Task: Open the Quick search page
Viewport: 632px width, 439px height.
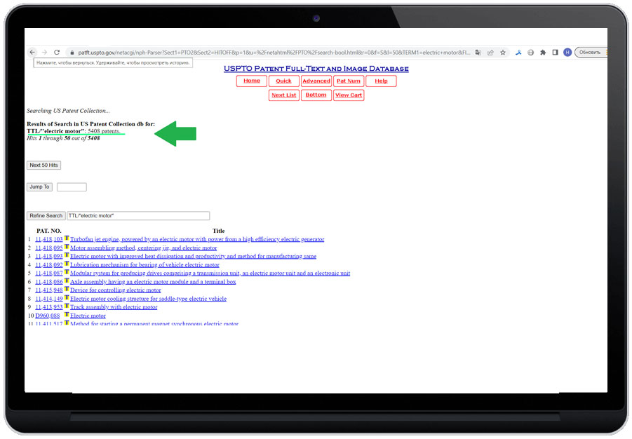Action: click(x=283, y=81)
